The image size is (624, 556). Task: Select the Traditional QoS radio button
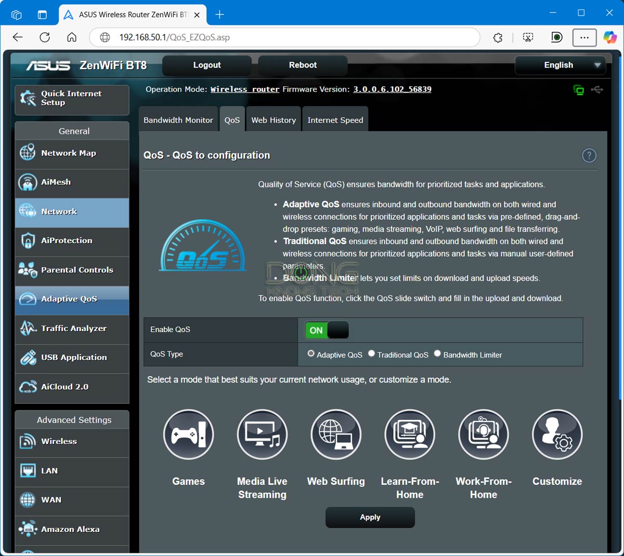click(x=371, y=354)
